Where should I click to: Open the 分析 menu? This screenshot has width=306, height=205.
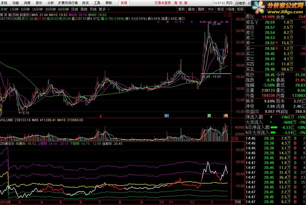pyautogui.click(x=51, y=3)
